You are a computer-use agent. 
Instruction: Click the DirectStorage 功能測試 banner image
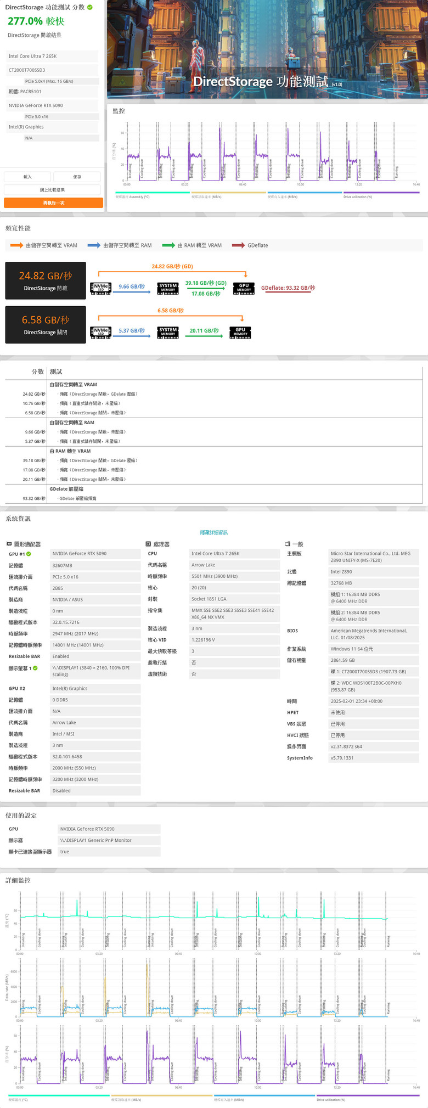click(267, 49)
